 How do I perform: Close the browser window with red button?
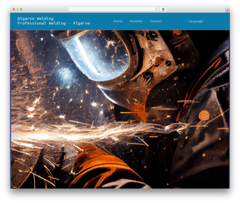pos(14,10)
